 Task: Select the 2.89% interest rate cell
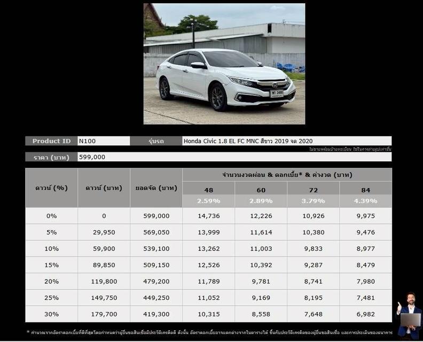(x=261, y=201)
